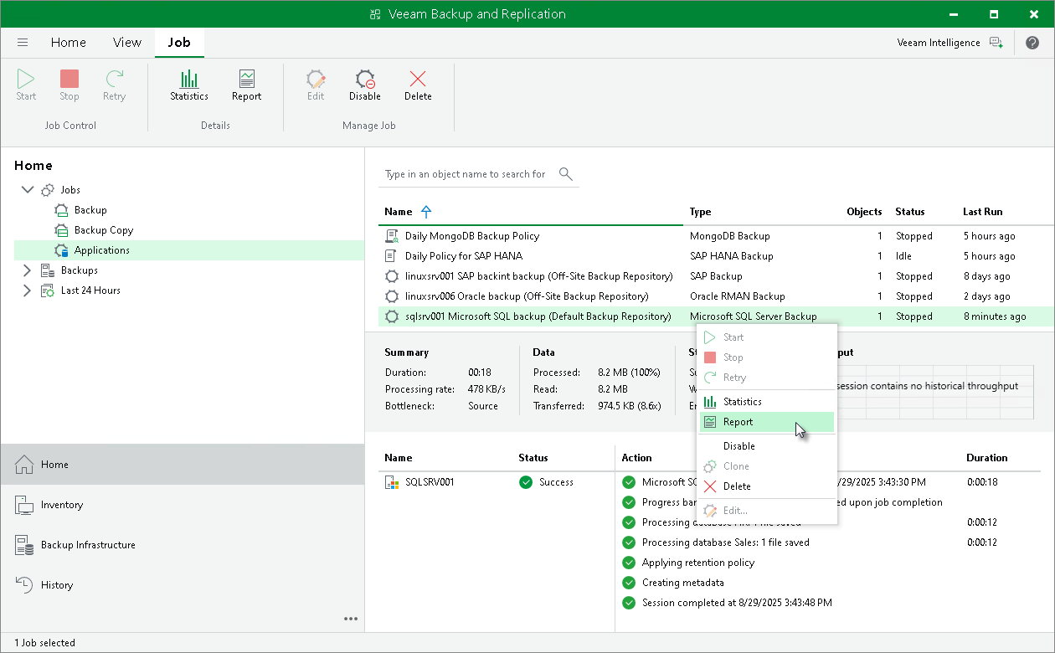Disable the job using the ribbon icon
Viewport: 1055px width, 653px height.
click(364, 84)
